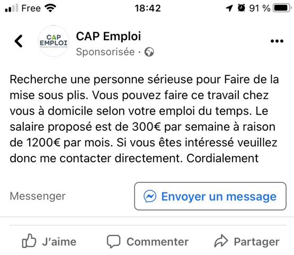Tap the globe public visibility icon

[149, 52]
